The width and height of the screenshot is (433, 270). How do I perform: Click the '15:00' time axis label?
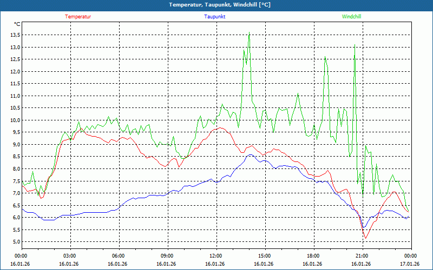point(264,255)
